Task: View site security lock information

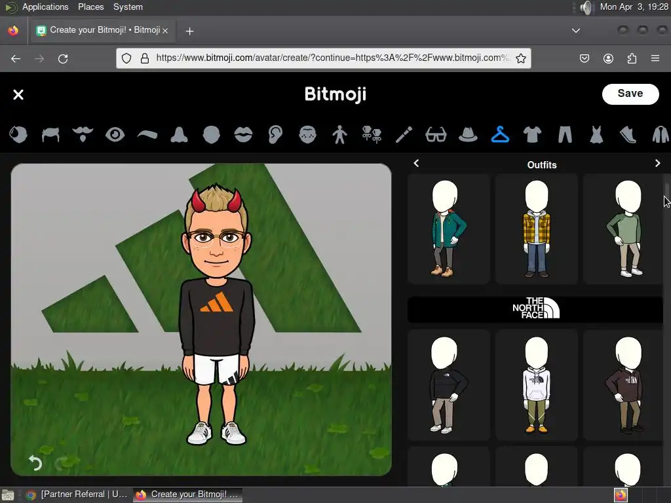Action: (x=145, y=58)
